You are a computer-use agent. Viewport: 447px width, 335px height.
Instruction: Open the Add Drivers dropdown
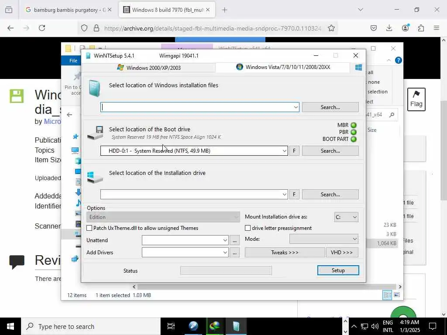225,253
